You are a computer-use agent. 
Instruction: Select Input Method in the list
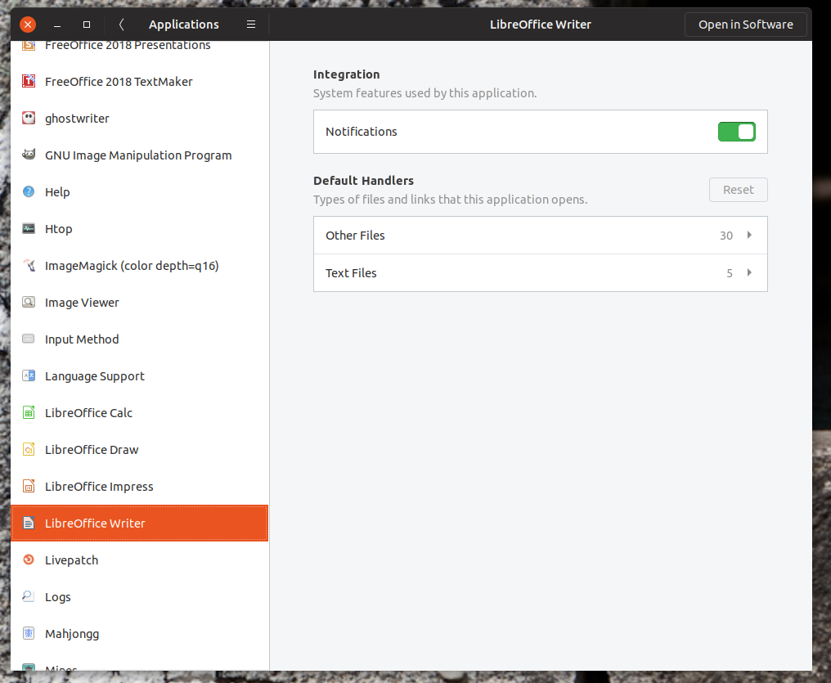(139, 339)
